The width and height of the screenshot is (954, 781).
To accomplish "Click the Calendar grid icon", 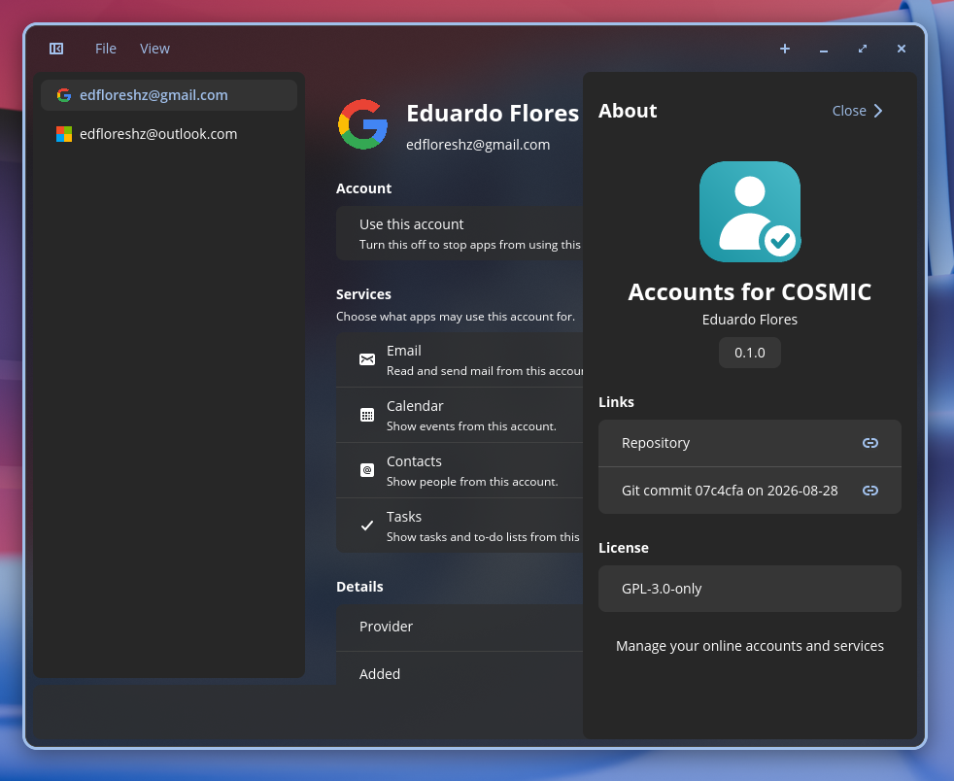I will tap(367, 415).
